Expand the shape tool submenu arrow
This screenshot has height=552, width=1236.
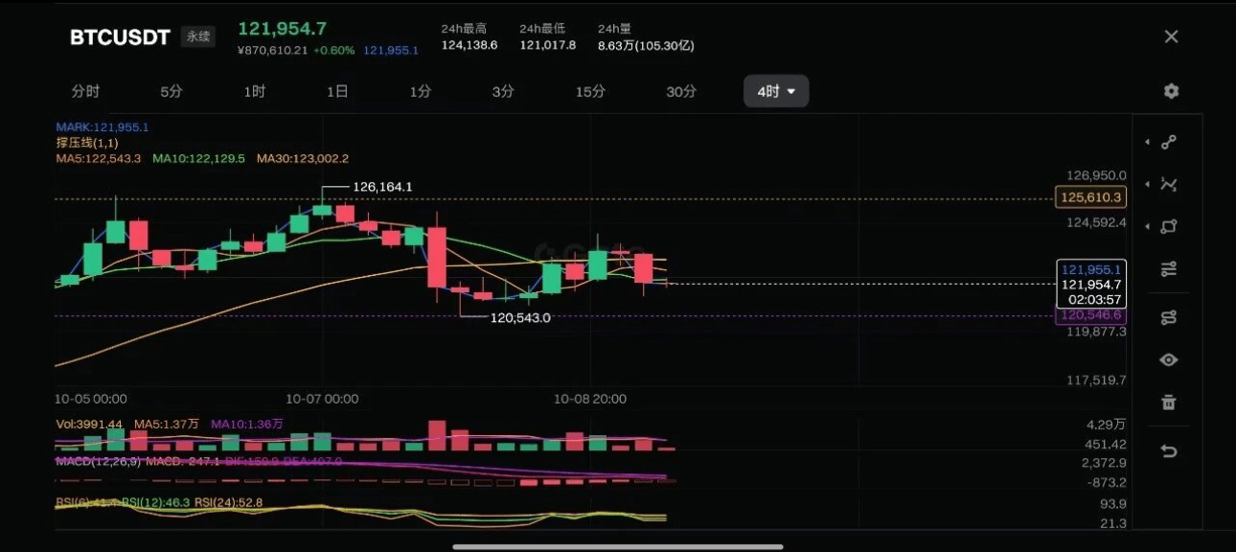click(x=1147, y=227)
